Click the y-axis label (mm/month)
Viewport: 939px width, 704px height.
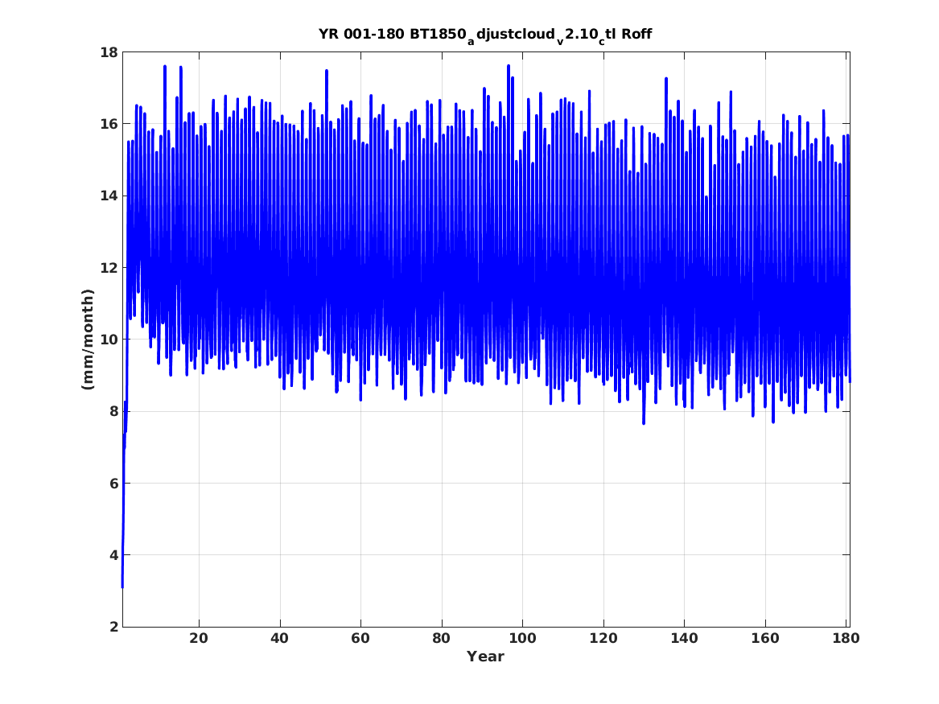[88, 340]
